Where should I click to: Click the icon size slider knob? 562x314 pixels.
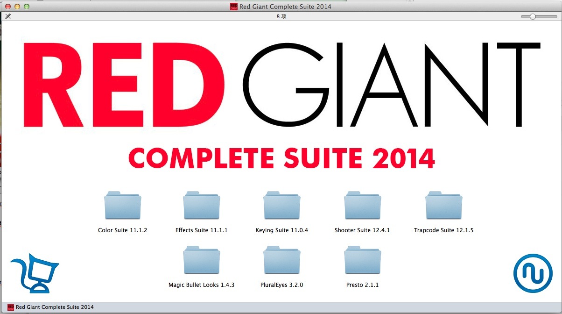(x=533, y=16)
